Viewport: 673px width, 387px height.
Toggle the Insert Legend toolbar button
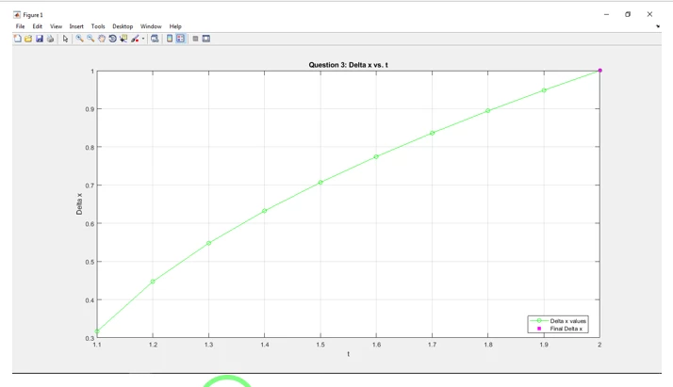click(x=180, y=39)
